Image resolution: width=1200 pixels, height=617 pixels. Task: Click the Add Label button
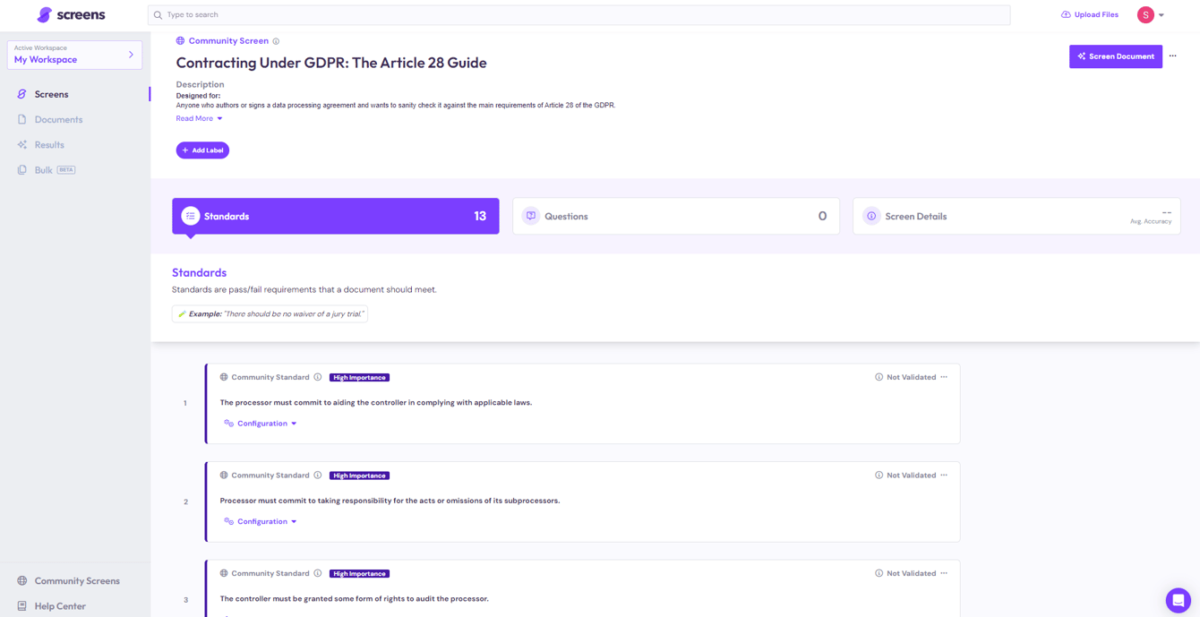pos(202,150)
